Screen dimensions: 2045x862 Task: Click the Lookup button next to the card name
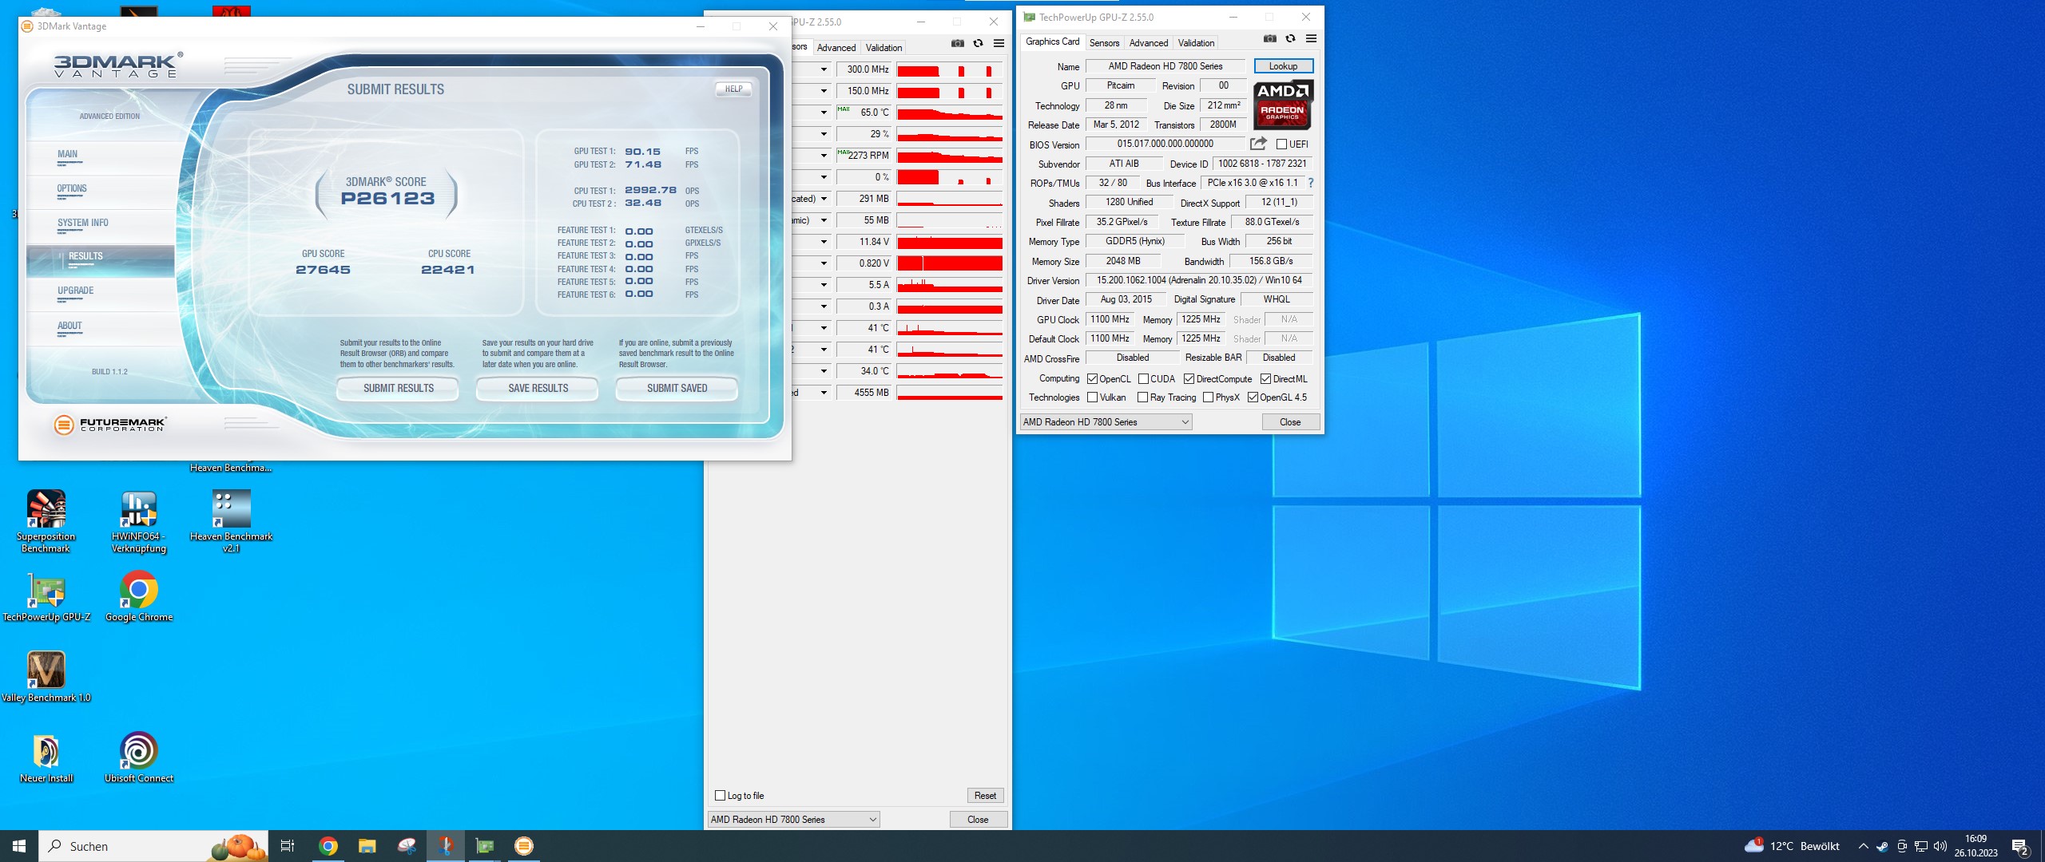click(1283, 65)
